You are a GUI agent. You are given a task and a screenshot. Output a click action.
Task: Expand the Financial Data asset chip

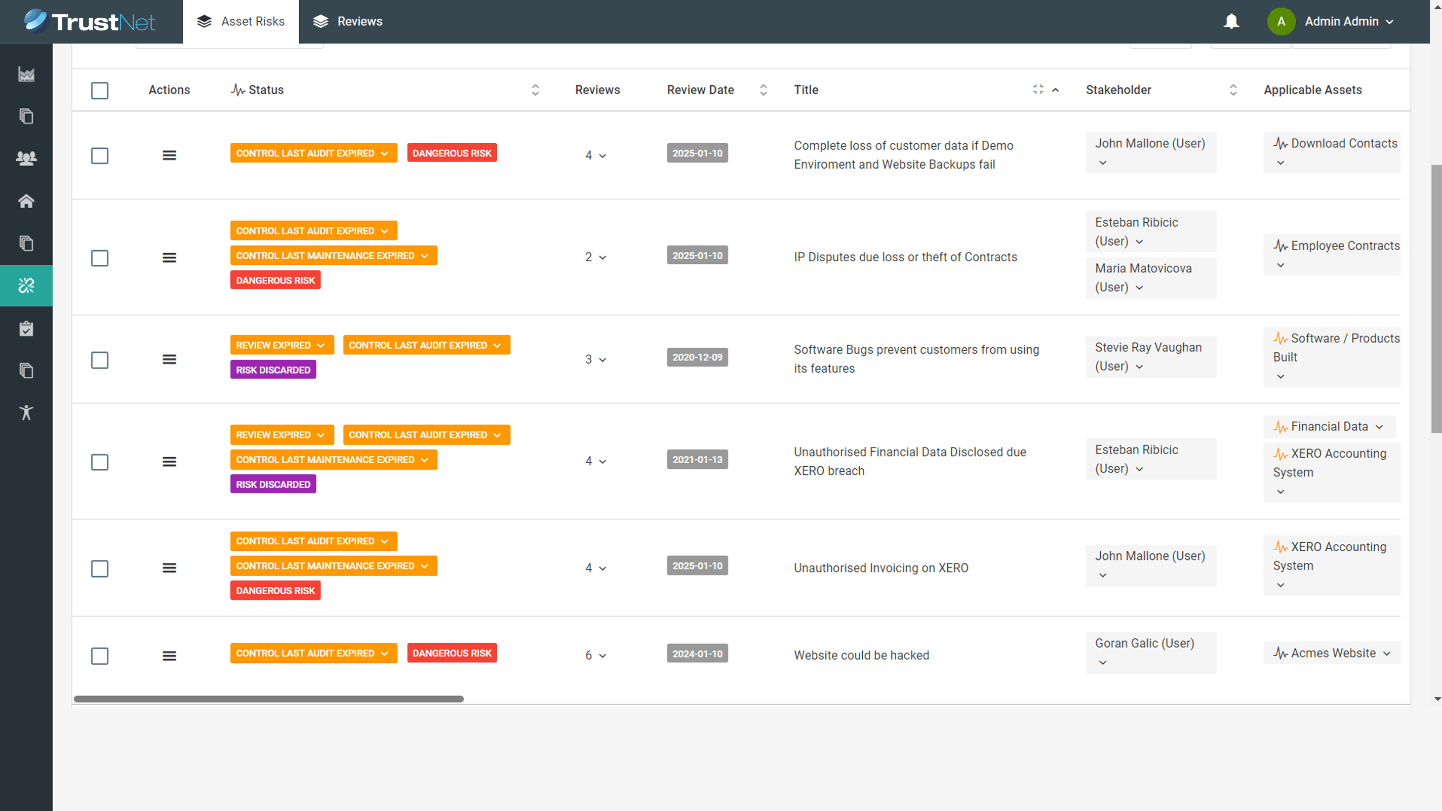click(x=1379, y=427)
